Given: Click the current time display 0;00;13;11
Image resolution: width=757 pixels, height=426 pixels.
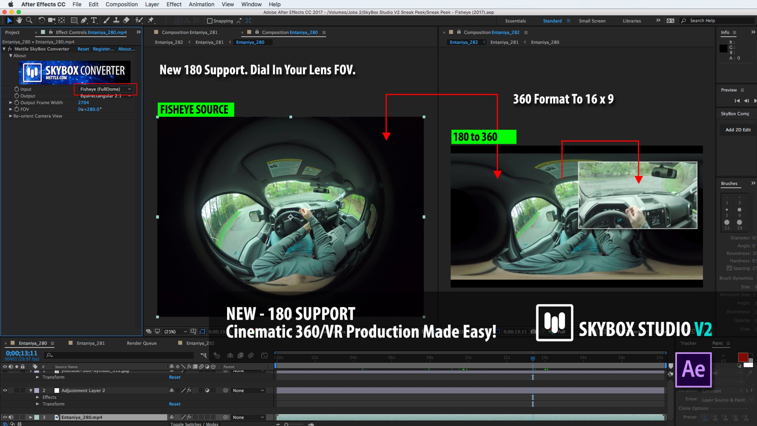Looking at the screenshot, I should coord(21,353).
